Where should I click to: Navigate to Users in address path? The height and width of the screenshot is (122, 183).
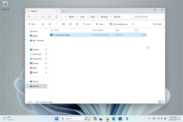[82, 17]
